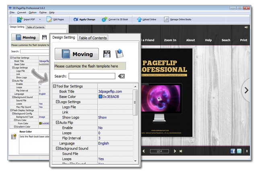
Task: Click load settings icon with blue arrow
Action: pyautogui.click(x=119, y=54)
